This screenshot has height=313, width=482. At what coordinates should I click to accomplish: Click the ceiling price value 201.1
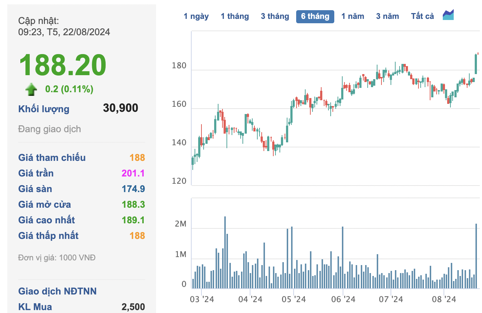[134, 173]
